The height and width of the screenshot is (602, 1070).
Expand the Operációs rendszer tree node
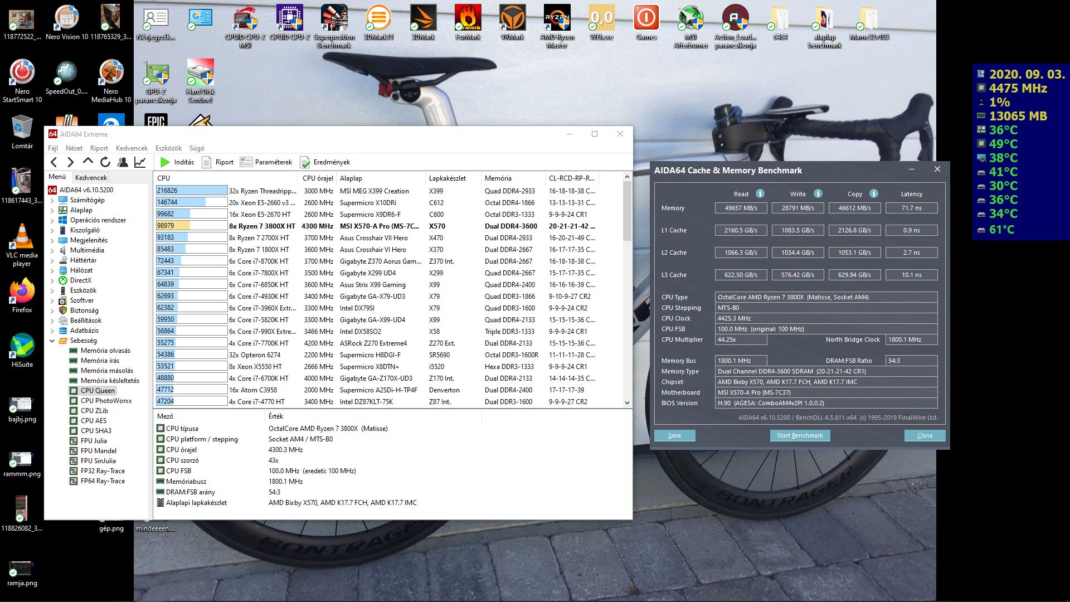(52, 220)
